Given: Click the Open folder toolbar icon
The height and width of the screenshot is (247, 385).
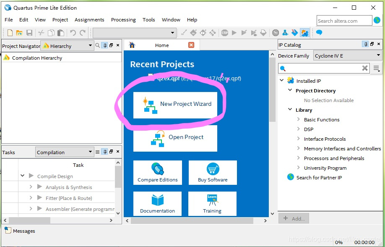Looking at the screenshot, I should pyautogui.click(x=19, y=33).
